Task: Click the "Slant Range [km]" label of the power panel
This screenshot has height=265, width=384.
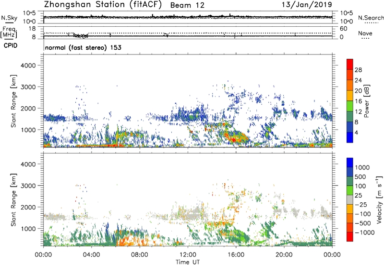Action: tap(13, 101)
